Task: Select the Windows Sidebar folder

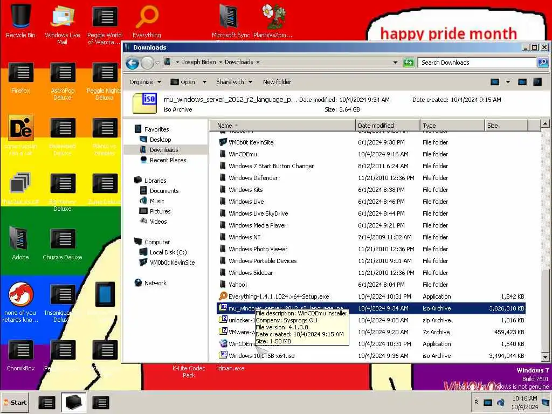Action: (371, 272)
